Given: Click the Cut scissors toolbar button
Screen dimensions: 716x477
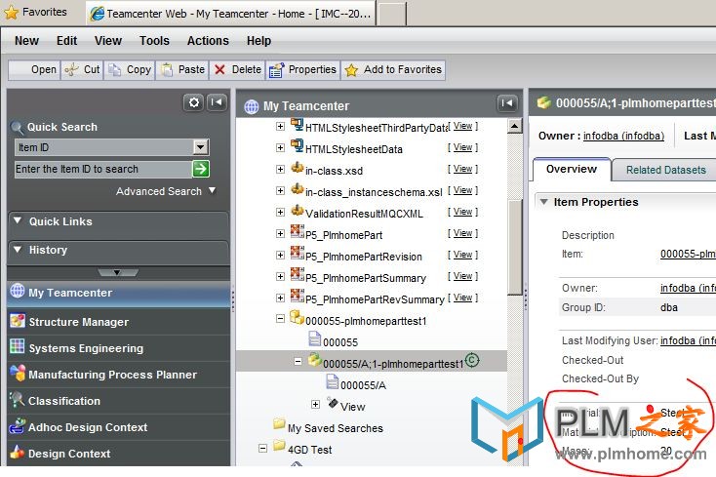Looking at the screenshot, I should (x=83, y=70).
